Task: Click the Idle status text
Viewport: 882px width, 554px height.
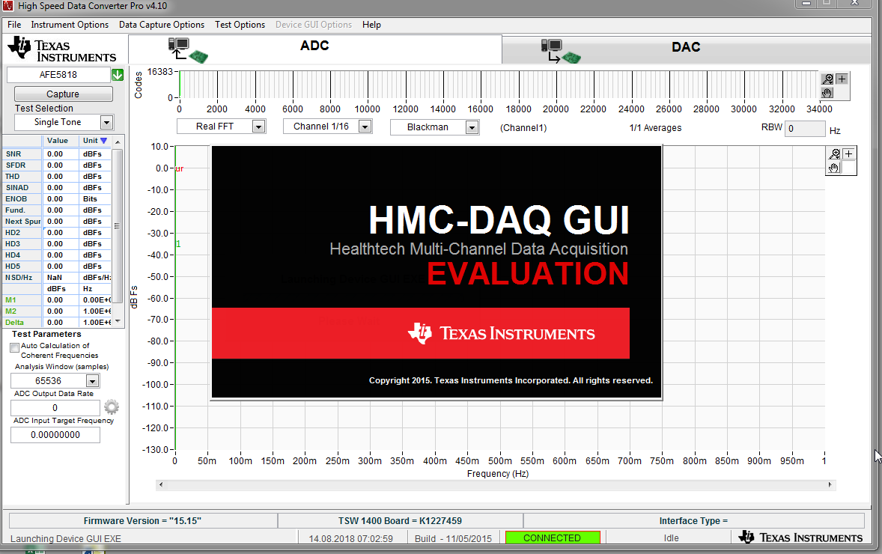Action: click(x=671, y=538)
